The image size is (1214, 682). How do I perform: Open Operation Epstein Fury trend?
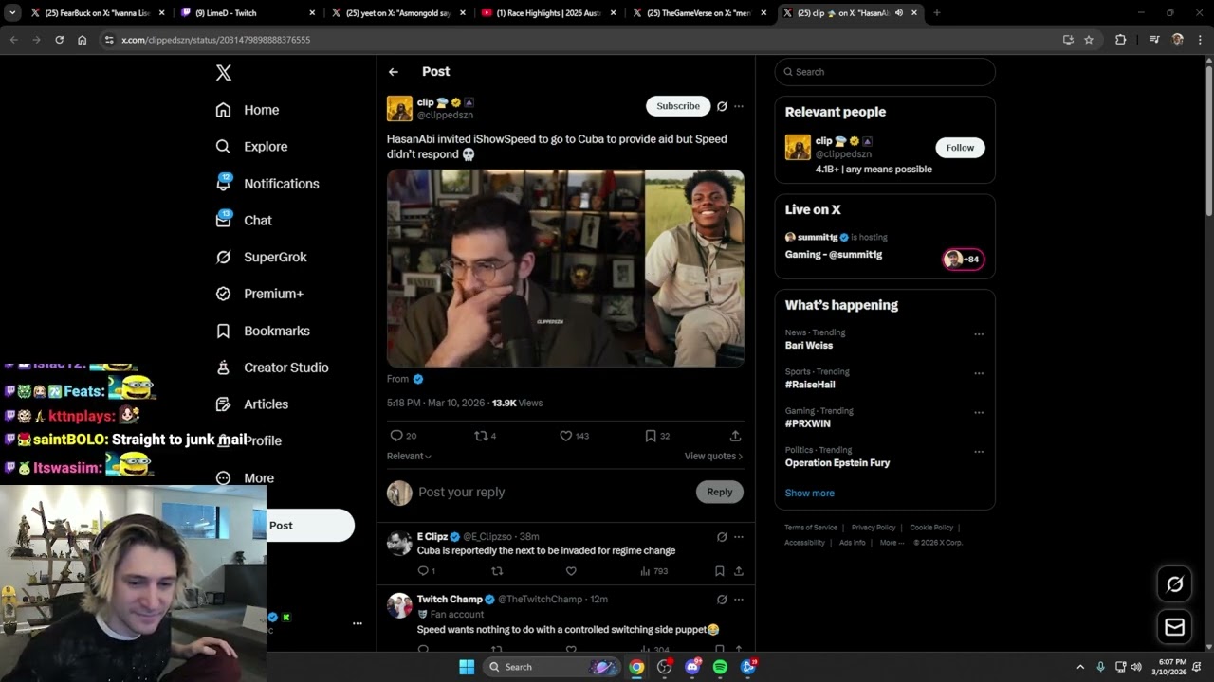837,463
